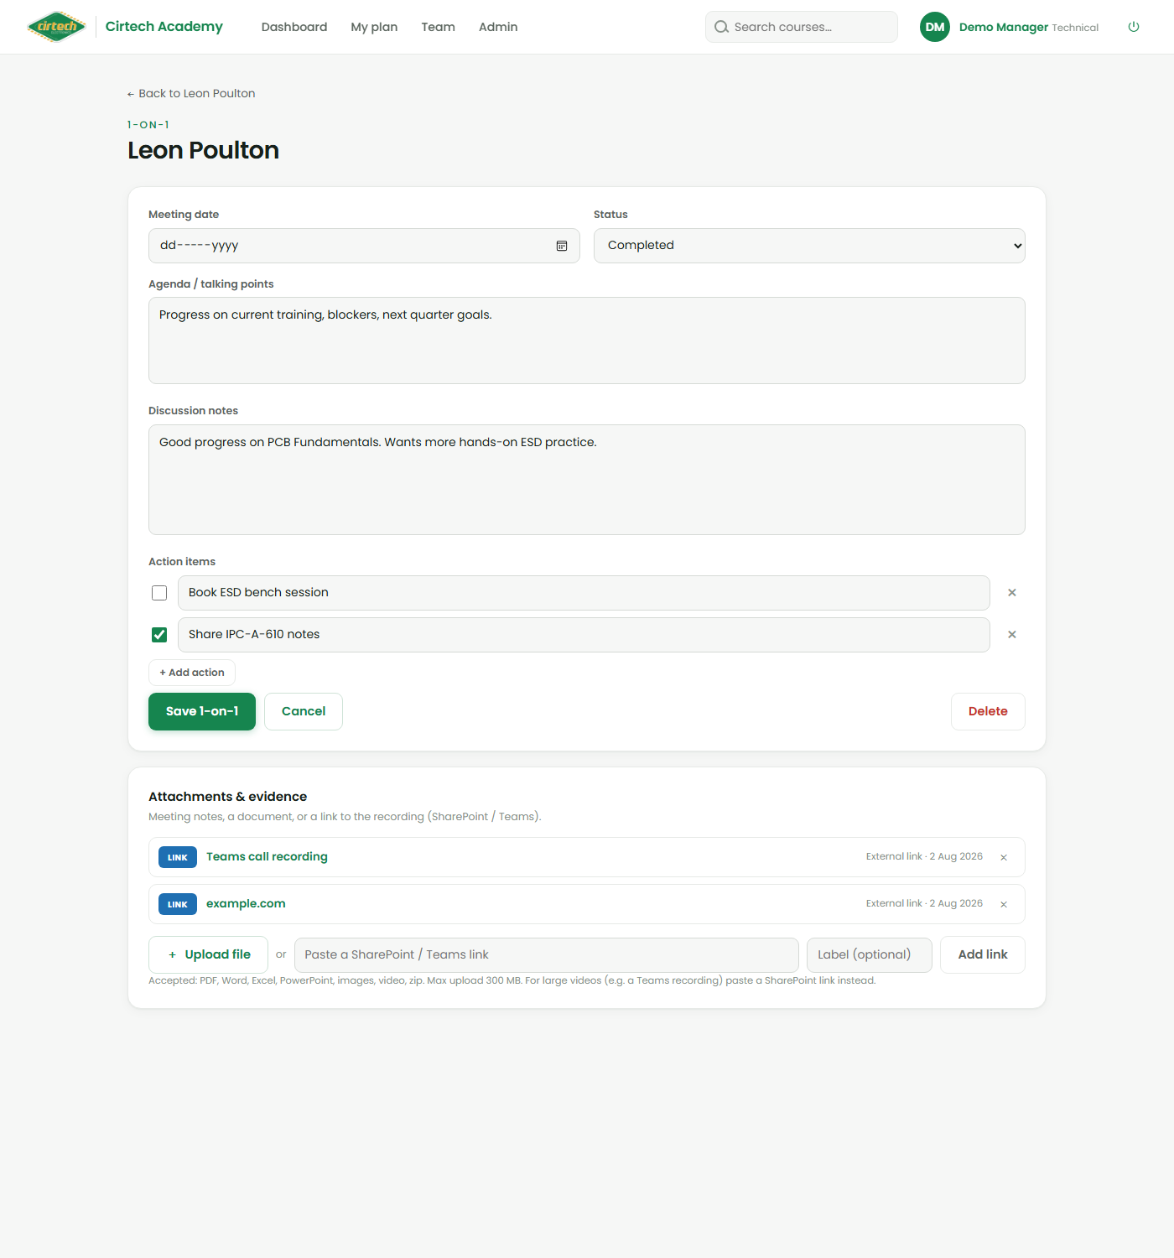
Task: Click the External link date for example.com
Action: click(x=924, y=903)
